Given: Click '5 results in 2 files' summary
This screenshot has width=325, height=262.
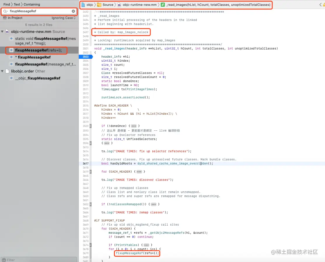Looking at the screenshot, I should click(x=39, y=25).
